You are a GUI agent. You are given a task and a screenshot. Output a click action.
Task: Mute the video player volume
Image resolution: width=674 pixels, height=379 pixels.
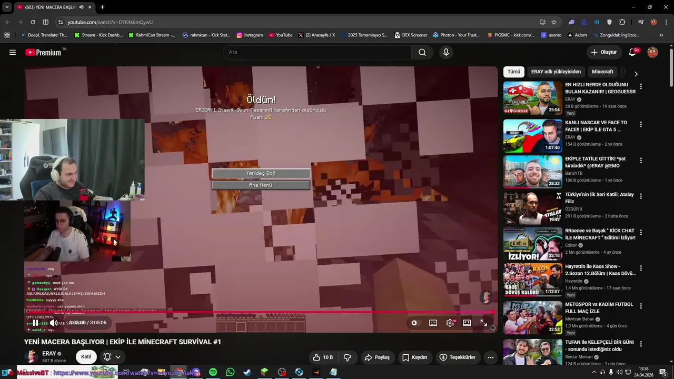click(53, 323)
